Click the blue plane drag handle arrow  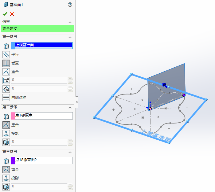(165, 85)
